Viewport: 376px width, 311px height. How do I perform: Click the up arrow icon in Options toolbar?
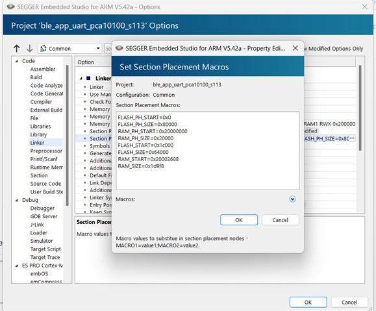tap(16, 49)
